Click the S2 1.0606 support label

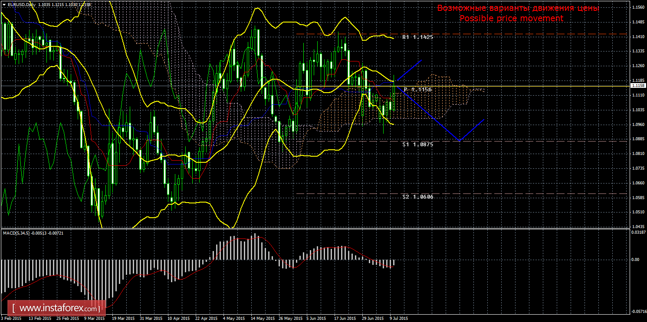point(417,197)
